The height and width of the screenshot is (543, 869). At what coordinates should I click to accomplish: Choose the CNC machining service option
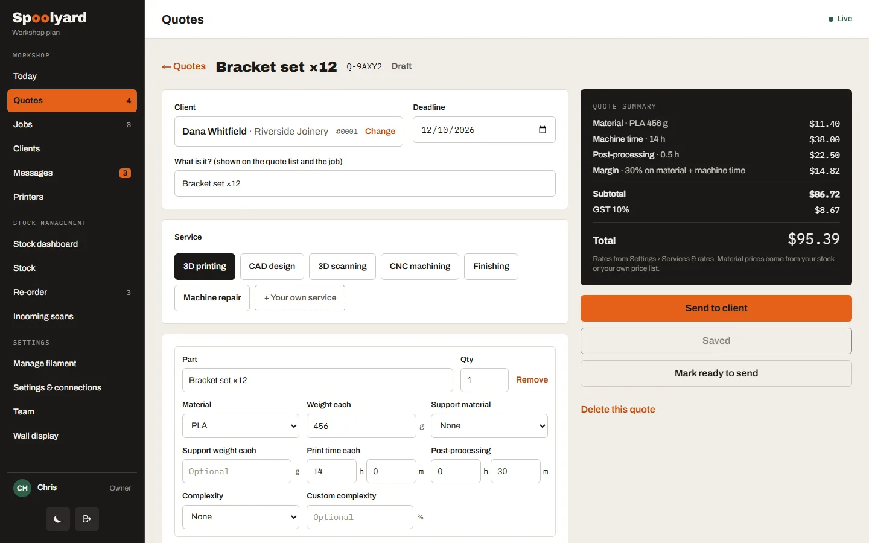coord(420,267)
